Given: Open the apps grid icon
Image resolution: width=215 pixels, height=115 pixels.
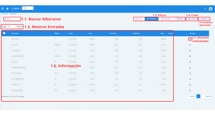Looking at the screenshot, I should [x=7, y=9].
